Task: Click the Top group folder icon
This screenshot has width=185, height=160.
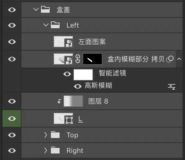Action: pos(55,135)
